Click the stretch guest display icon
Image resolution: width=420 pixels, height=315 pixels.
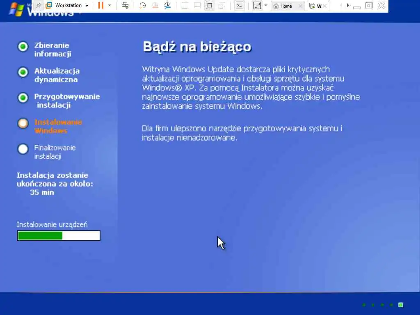tap(257, 5)
